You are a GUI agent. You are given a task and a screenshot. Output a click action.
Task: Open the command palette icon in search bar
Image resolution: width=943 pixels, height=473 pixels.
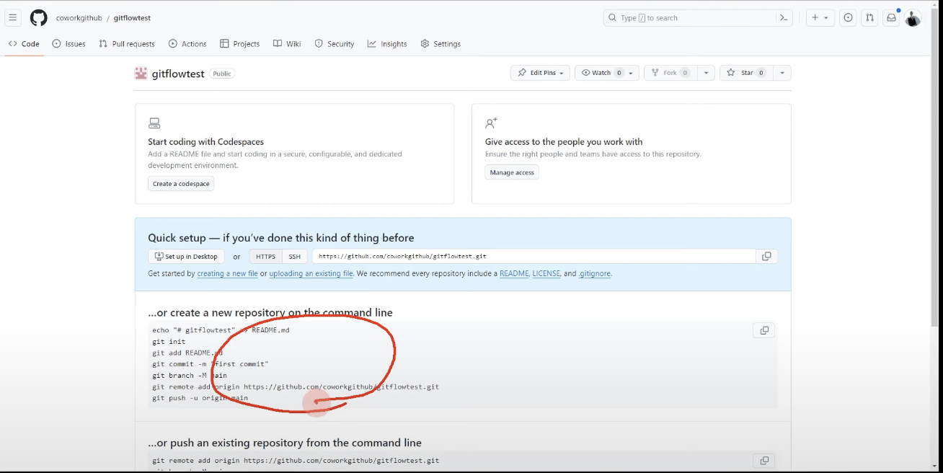click(x=784, y=18)
